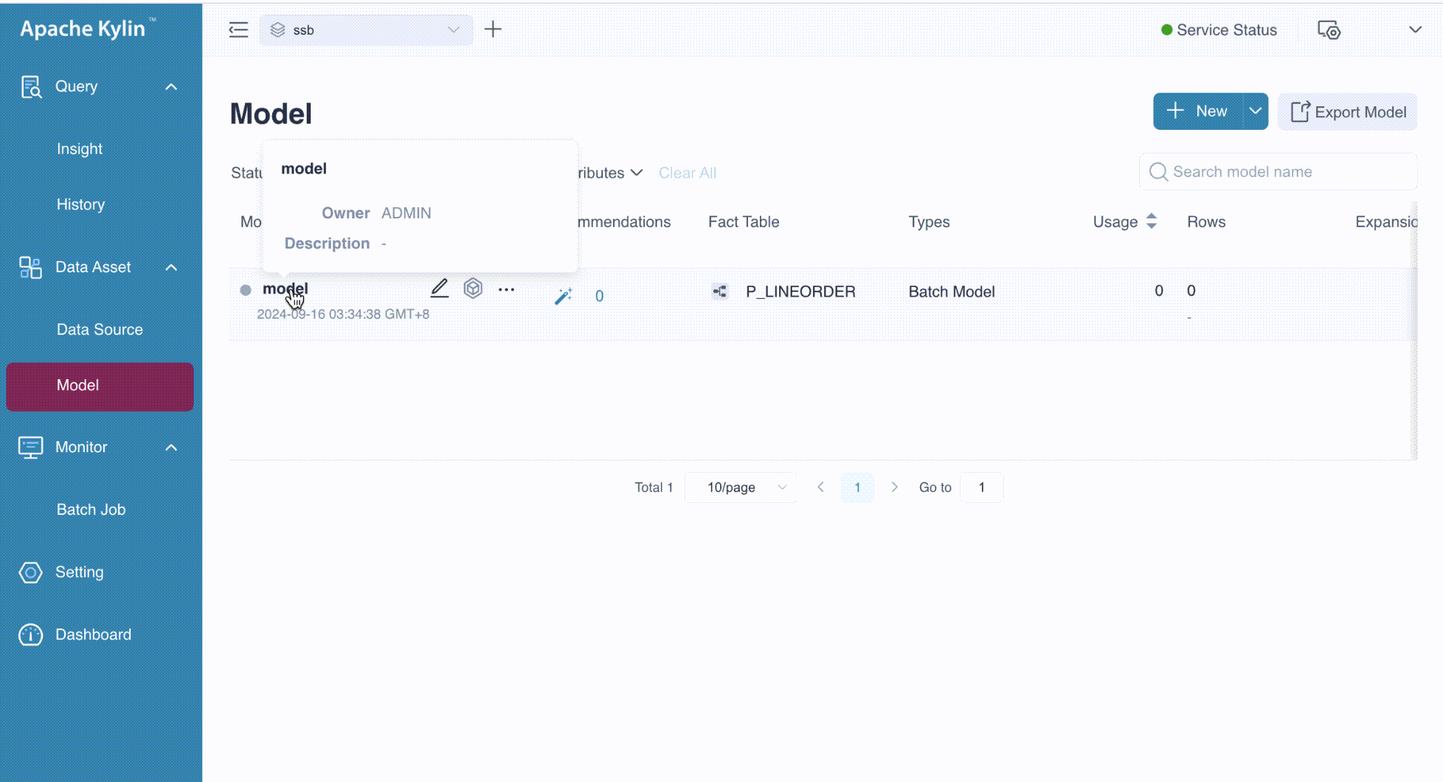Open the Dashboard menu item
1443x782 pixels.
pos(93,634)
